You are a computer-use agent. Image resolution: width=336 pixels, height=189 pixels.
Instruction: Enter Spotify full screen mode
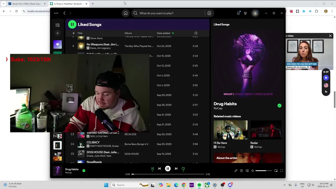tap(281, 171)
